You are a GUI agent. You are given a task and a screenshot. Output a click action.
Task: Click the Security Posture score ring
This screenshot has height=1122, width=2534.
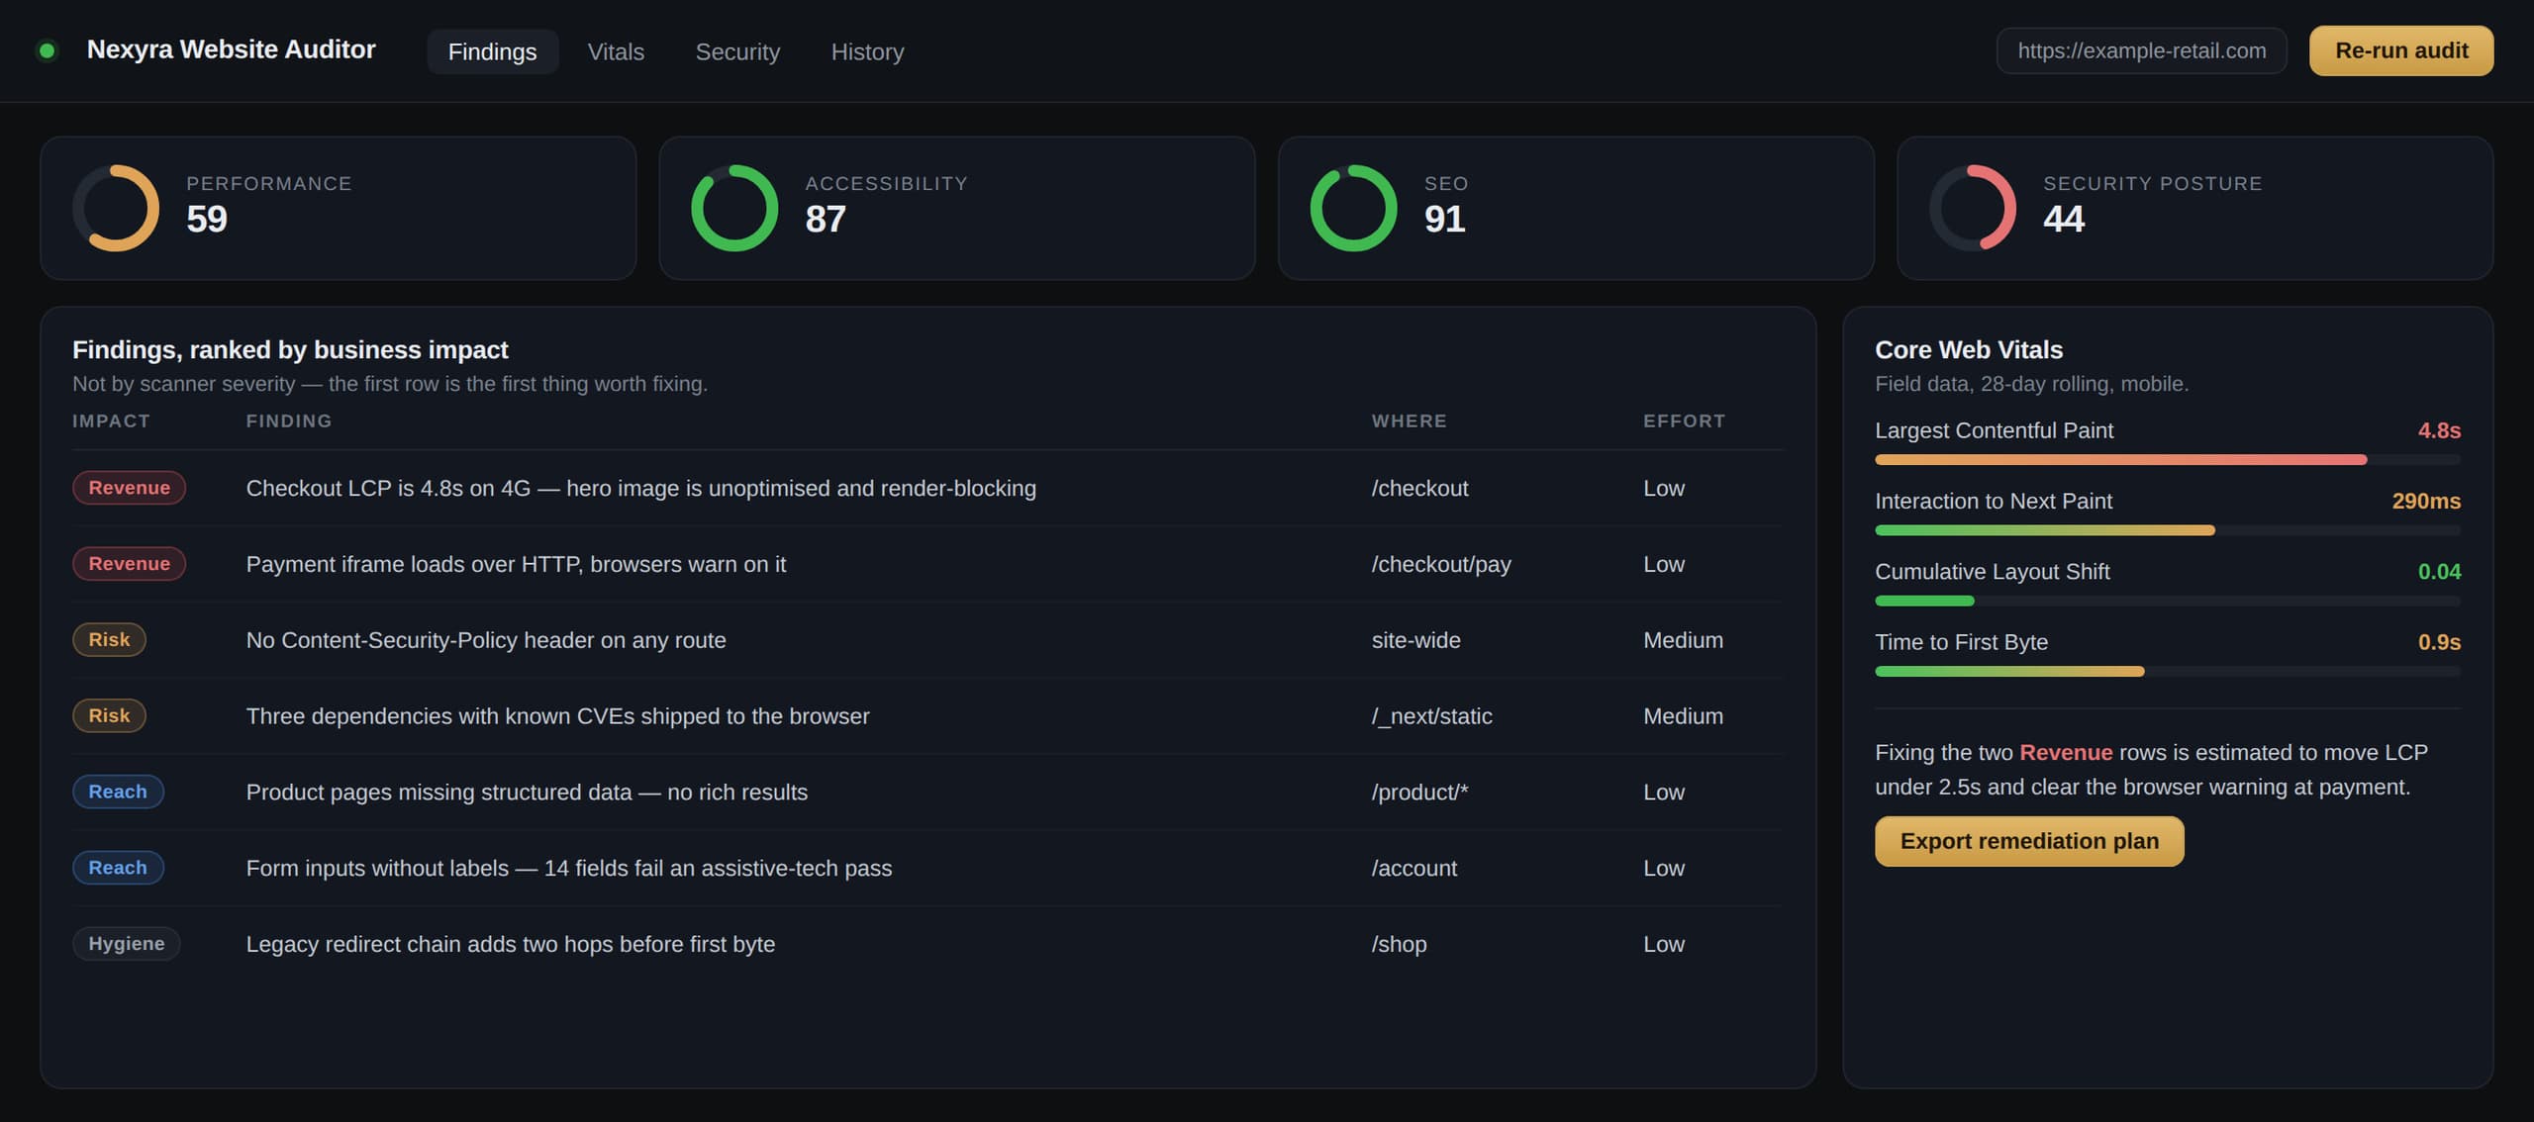coord(1973,208)
